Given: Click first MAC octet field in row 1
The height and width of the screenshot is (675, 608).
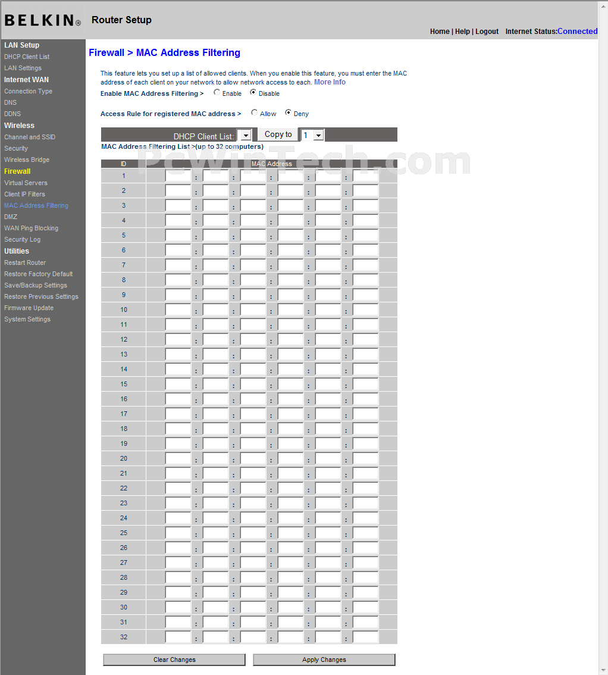Looking at the screenshot, I should click(178, 176).
